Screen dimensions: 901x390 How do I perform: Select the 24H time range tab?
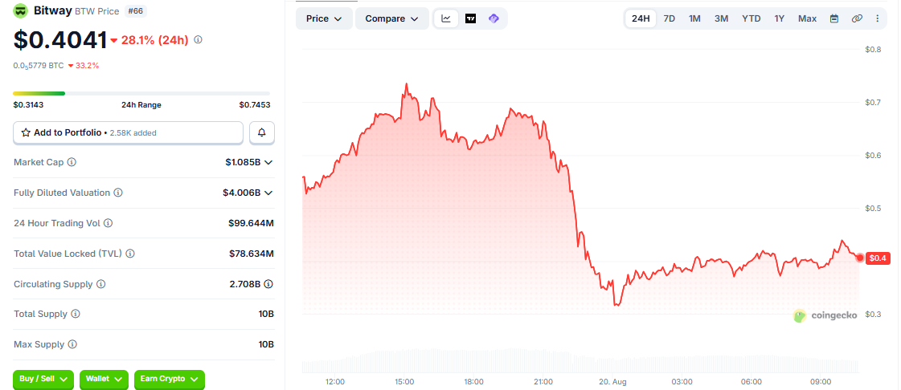(x=641, y=18)
